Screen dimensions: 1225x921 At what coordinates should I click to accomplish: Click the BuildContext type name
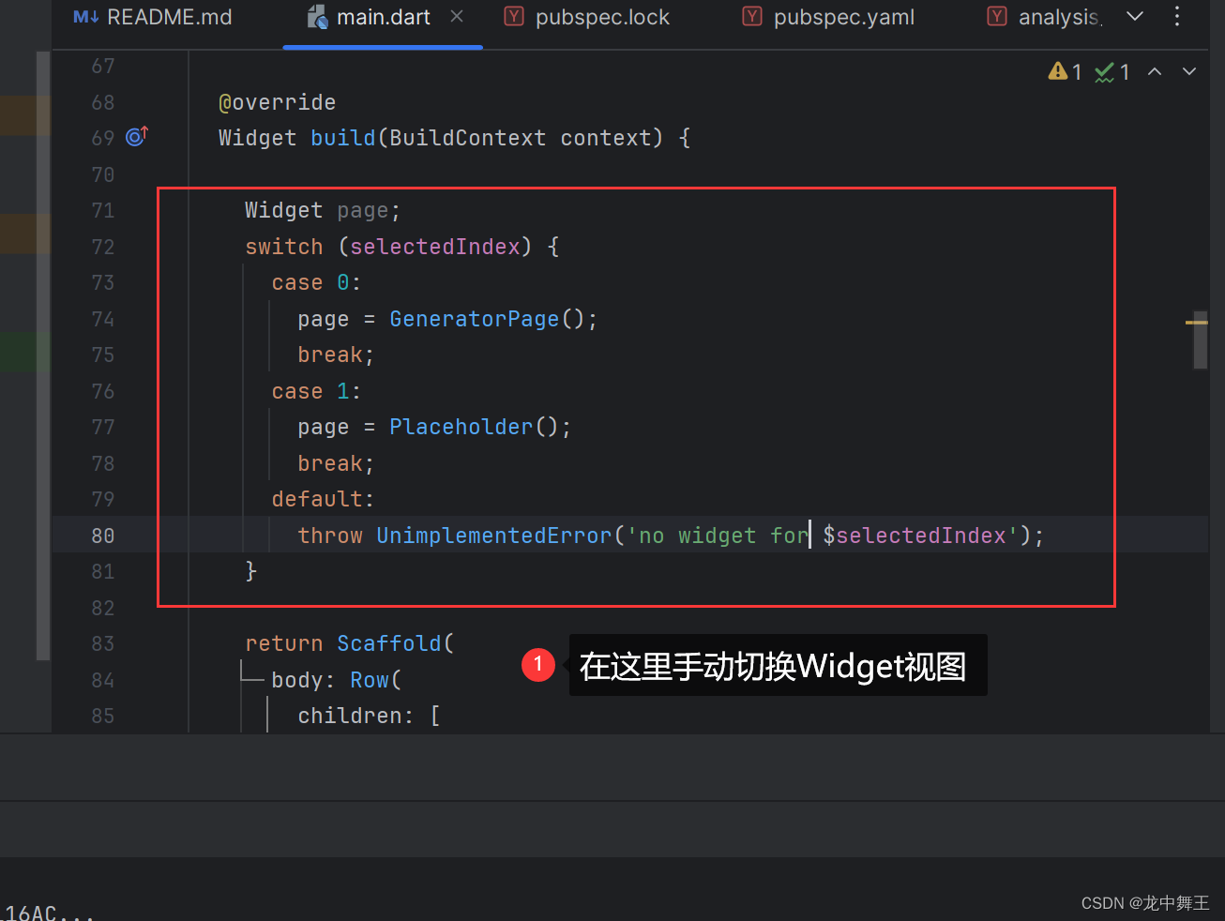467,138
